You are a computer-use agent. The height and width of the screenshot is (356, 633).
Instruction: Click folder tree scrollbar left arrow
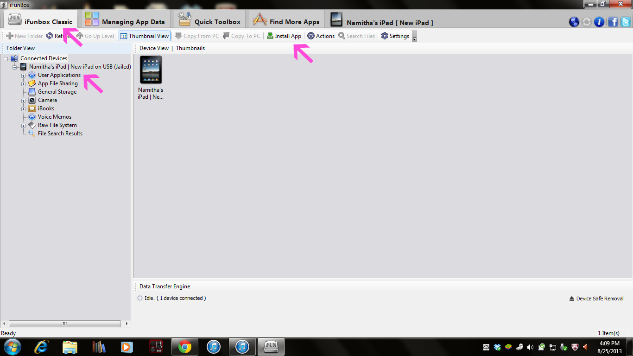5,324
